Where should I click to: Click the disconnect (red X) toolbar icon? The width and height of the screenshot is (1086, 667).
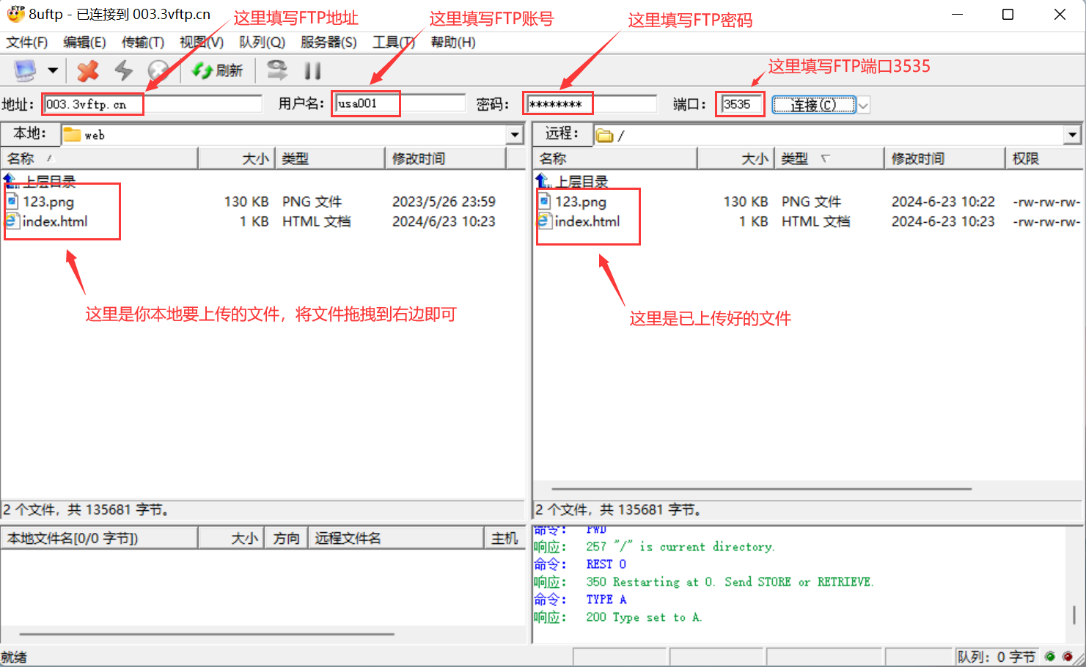pos(87,70)
